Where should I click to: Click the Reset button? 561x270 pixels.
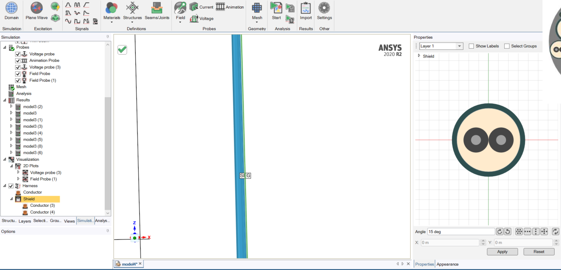point(539,252)
